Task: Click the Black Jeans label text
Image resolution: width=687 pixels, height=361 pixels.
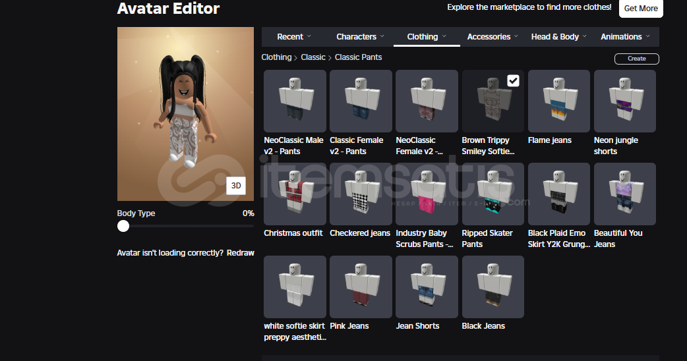Action: 483,326
